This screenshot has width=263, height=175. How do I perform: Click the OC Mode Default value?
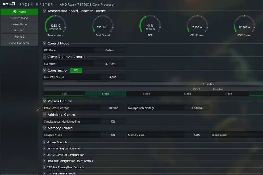pyautogui.click(x=110, y=50)
